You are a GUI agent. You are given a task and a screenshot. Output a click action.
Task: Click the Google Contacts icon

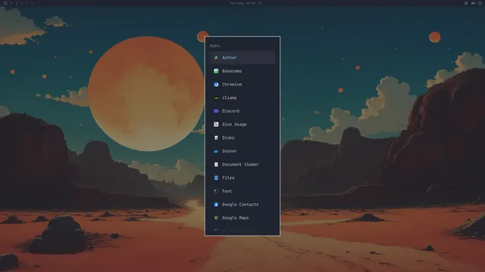pyautogui.click(x=216, y=205)
